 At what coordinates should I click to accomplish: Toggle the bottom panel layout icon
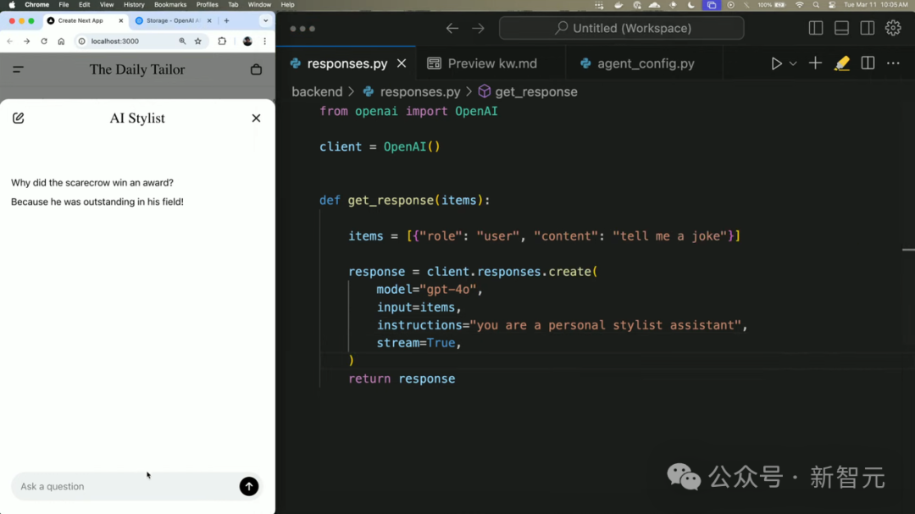841,27
